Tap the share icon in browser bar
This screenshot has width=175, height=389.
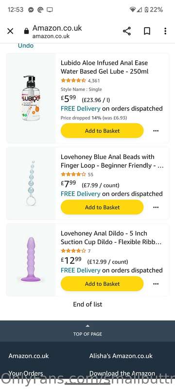[x=127, y=31]
